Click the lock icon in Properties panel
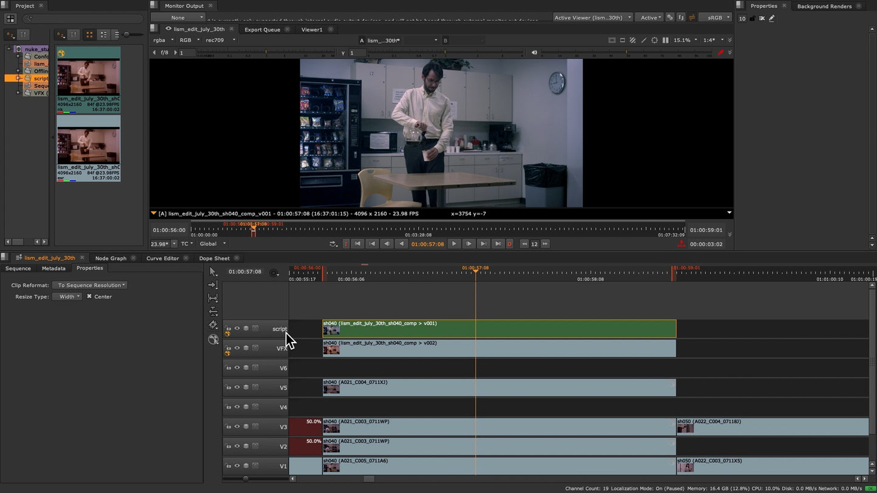The width and height of the screenshot is (877, 493). (x=753, y=19)
